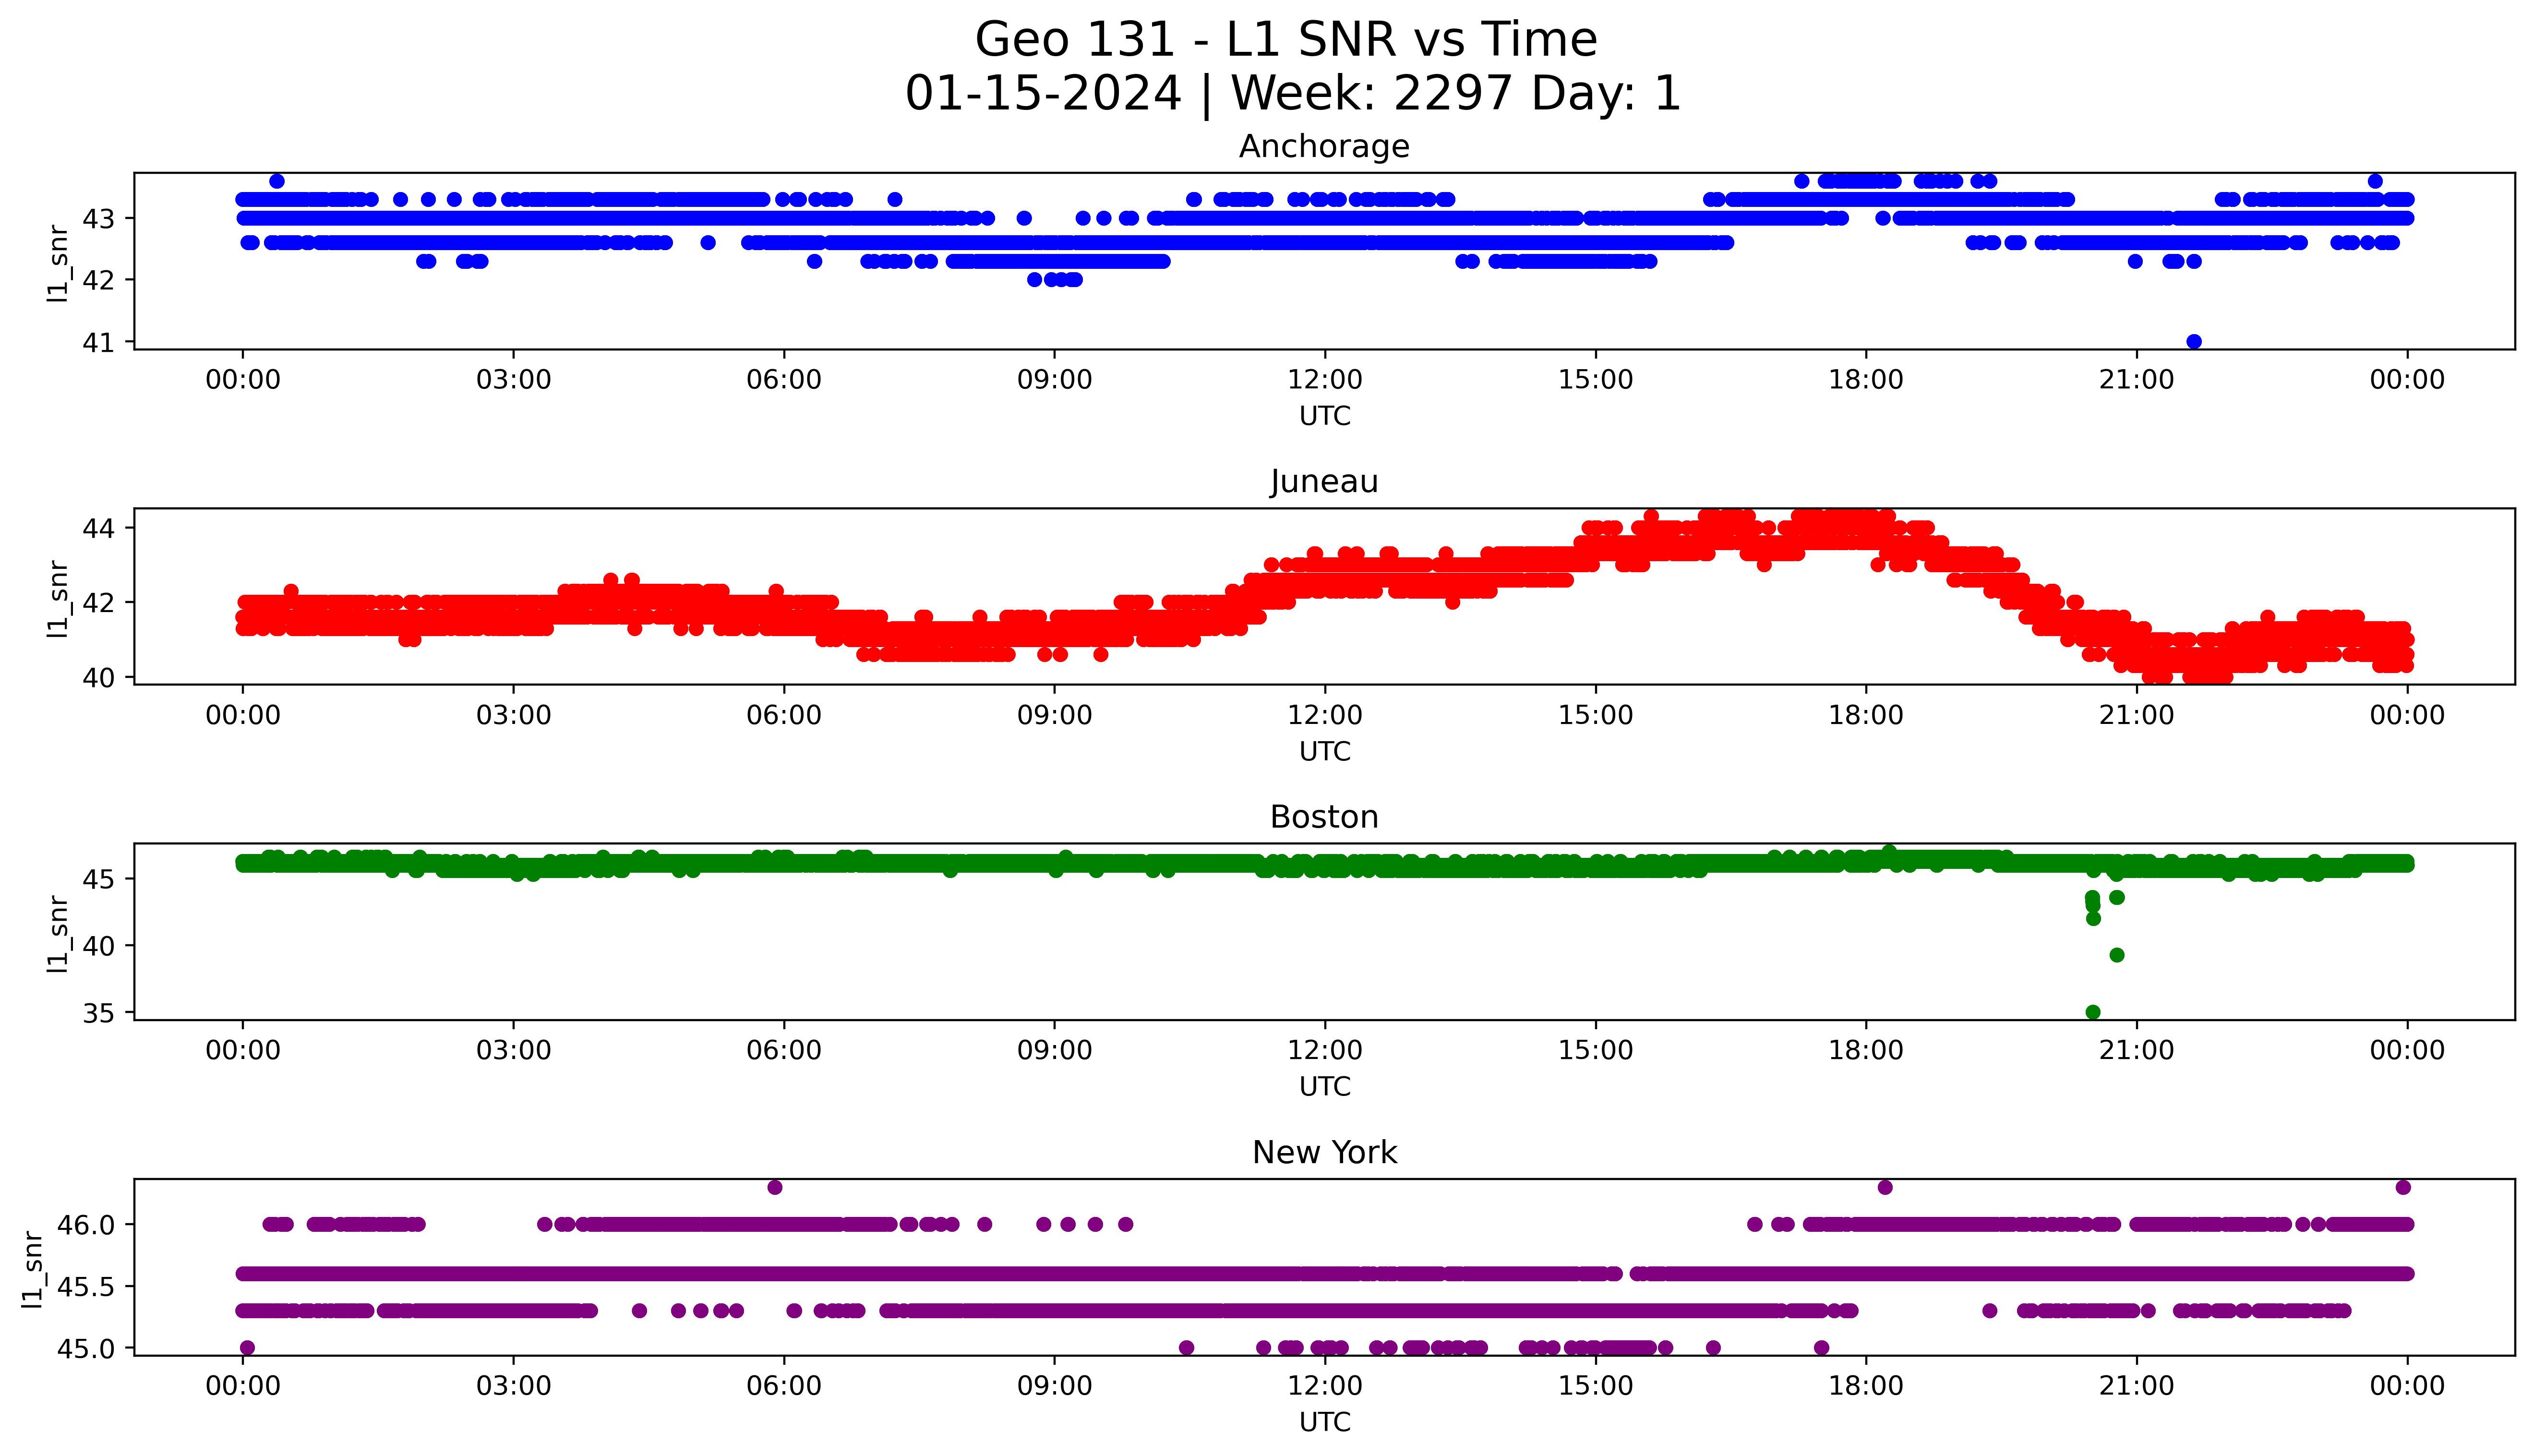Click the 09:00 x-tick label under the New York plot
This screenshot has height=1456, width=2534.
pyautogui.click(x=1055, y=1386)
